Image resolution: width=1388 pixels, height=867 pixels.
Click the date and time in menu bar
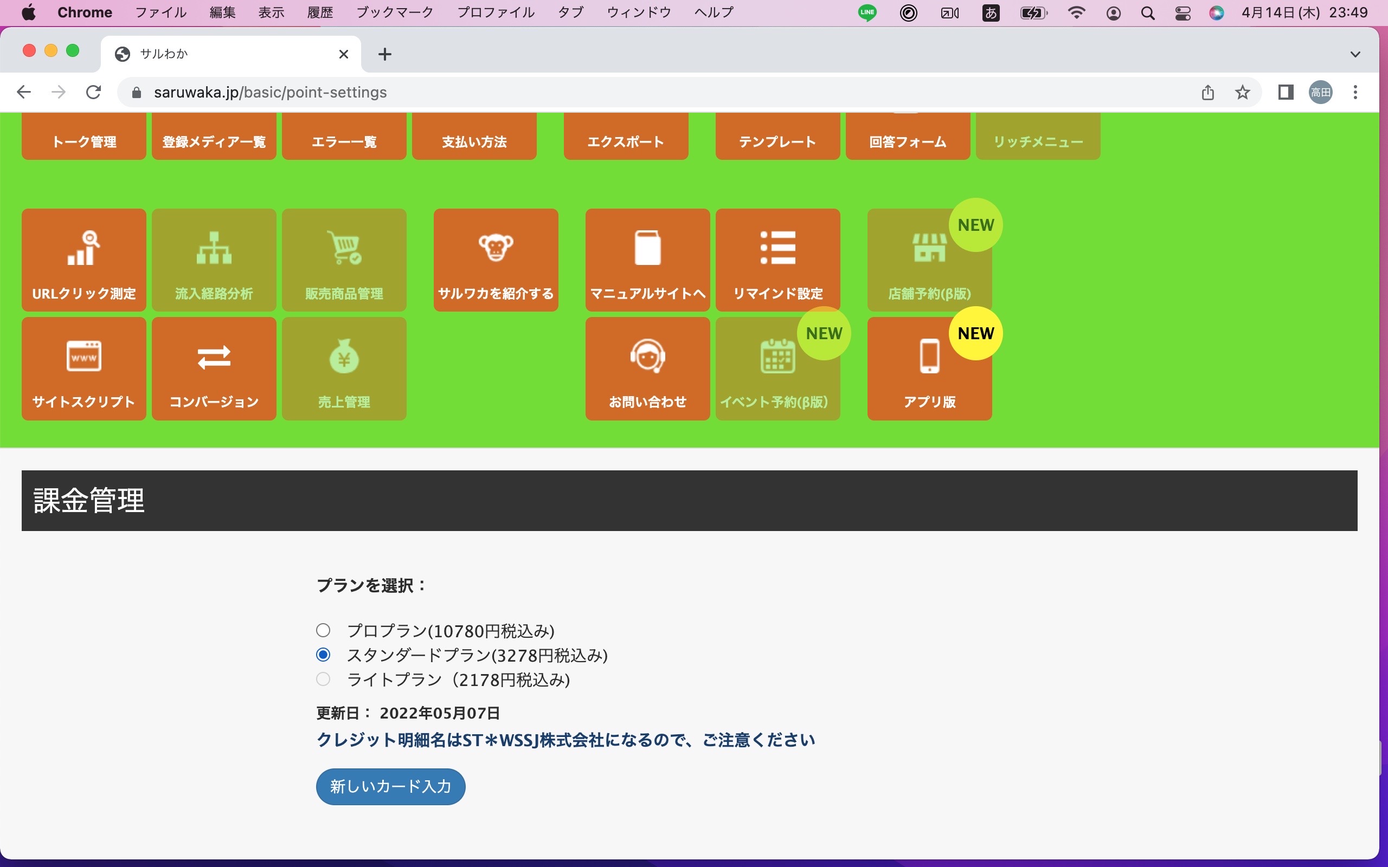coord(1305,12)
